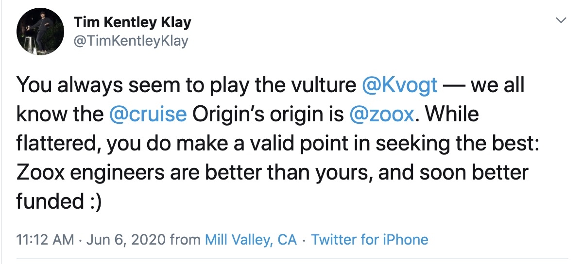Open the @zoox mention link
The height and width of the screenshot is (264, 582).
(381, 115)
